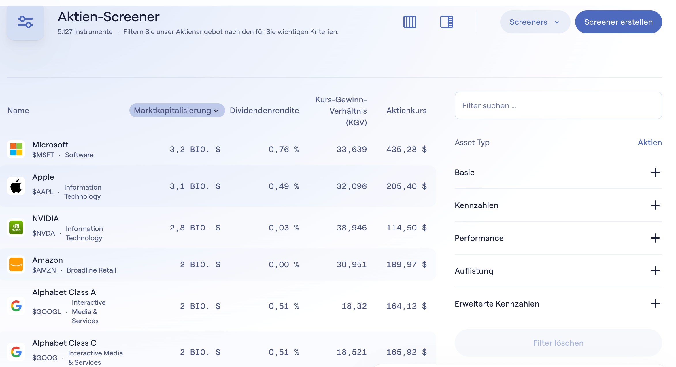Click Microsoft's 0,76 % dividend yield

pos(284,149)
